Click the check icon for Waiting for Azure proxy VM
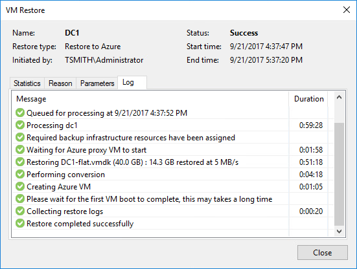Image resolution: width=357 pixels, height=269 pixels. [x=20, y=149]
